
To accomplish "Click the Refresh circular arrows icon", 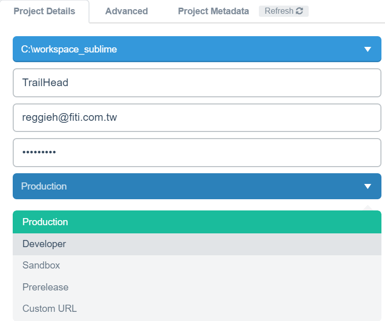I will (x=299, y=11).
